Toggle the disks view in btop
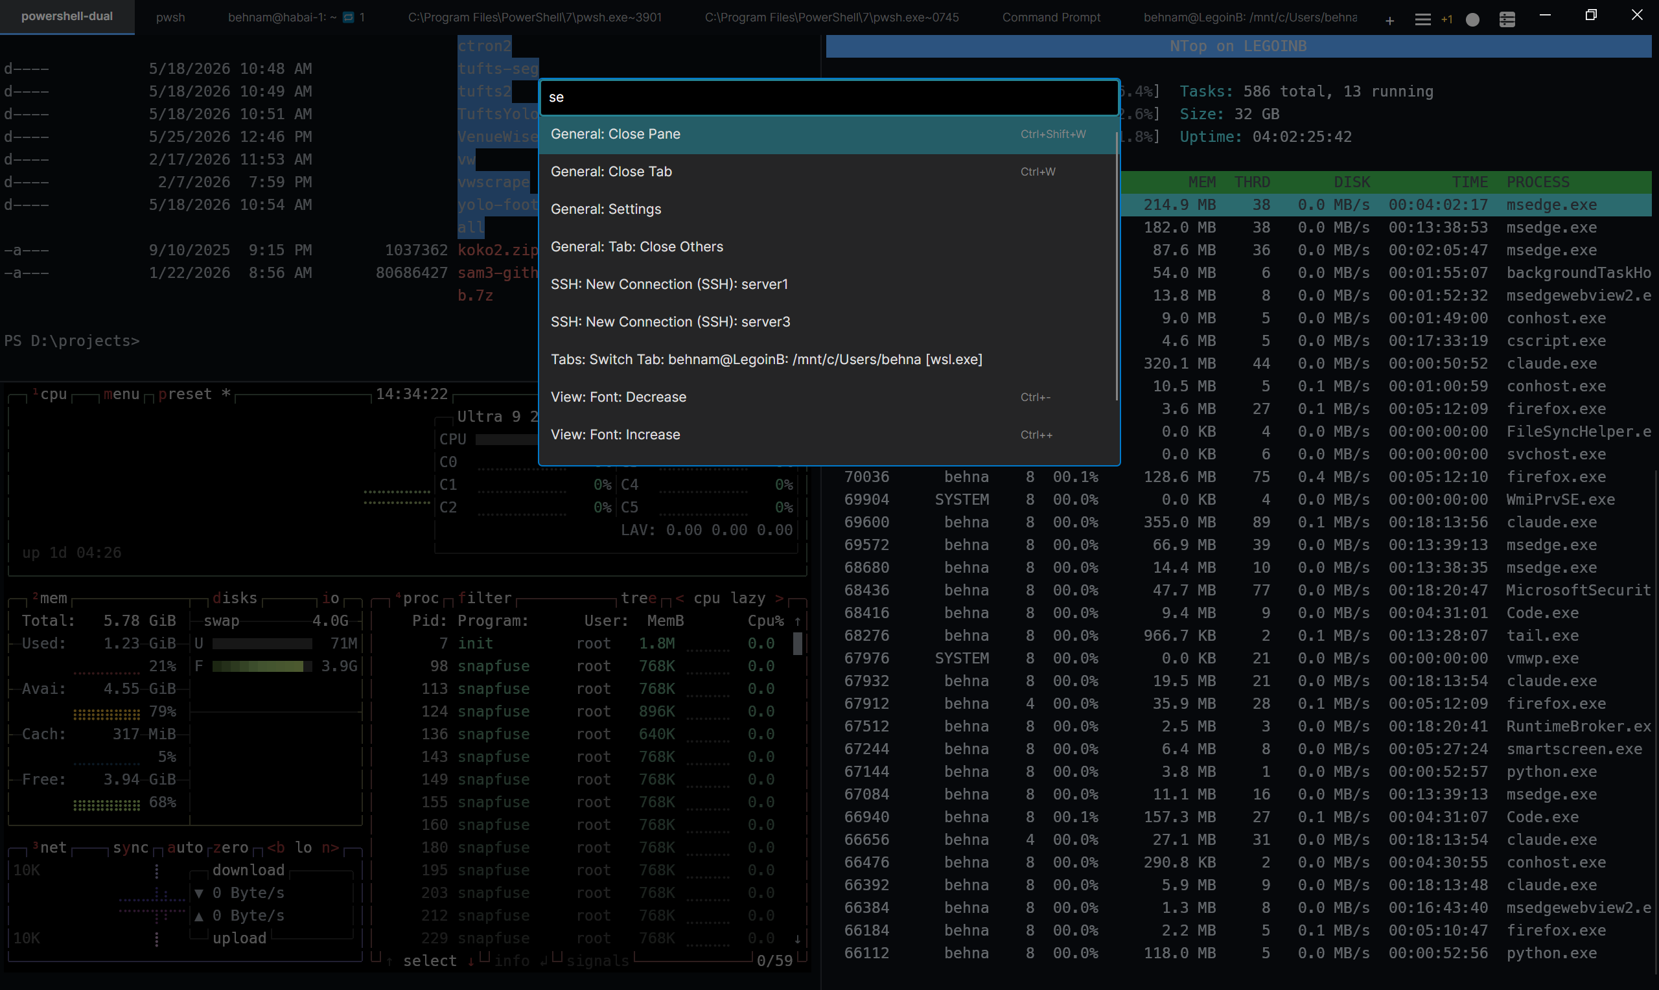 coord(235,599)
